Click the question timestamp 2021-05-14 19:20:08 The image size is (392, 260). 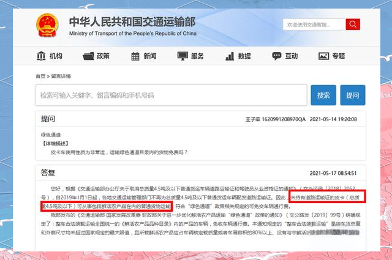[333, 119]
